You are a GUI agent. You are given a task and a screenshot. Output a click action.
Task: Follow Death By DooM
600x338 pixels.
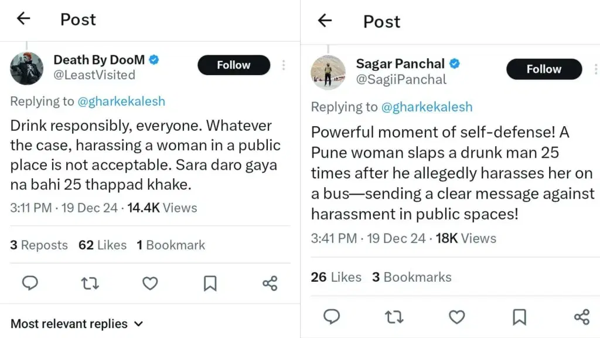pos(233,65)
